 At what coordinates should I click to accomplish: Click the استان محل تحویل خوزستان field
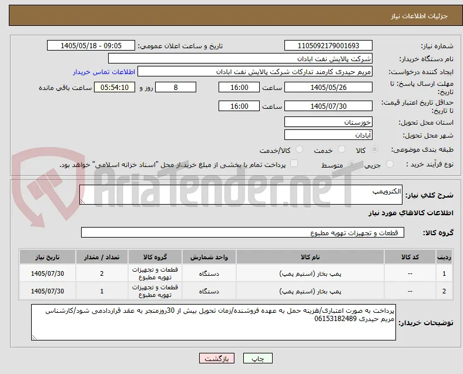point(328,122)
